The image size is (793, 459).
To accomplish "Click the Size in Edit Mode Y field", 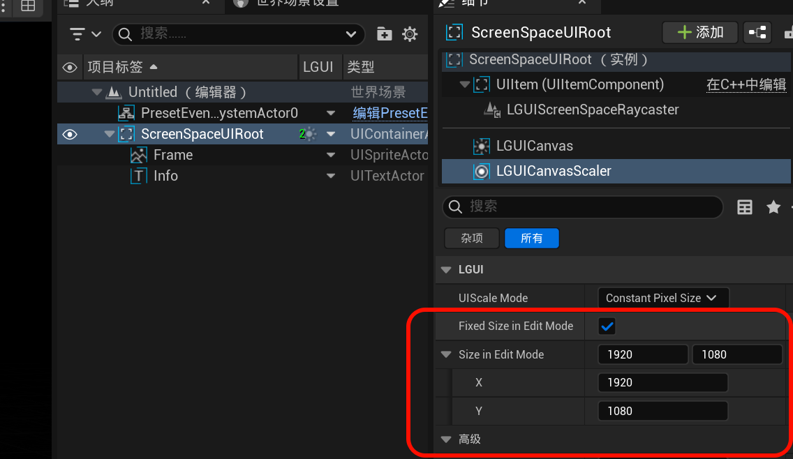I will 662,411.
